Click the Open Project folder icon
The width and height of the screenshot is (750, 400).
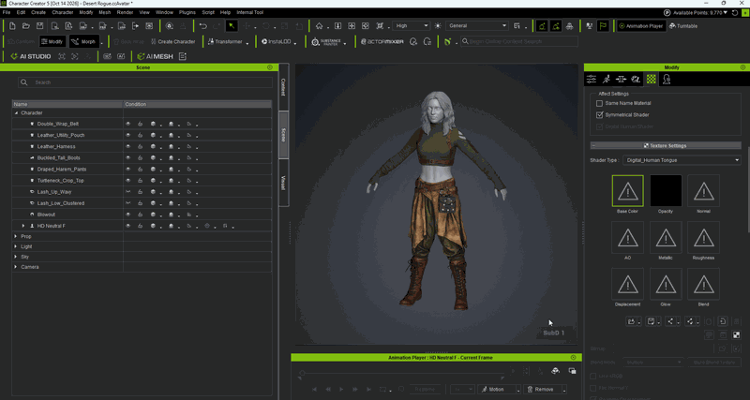coord(26,26)
